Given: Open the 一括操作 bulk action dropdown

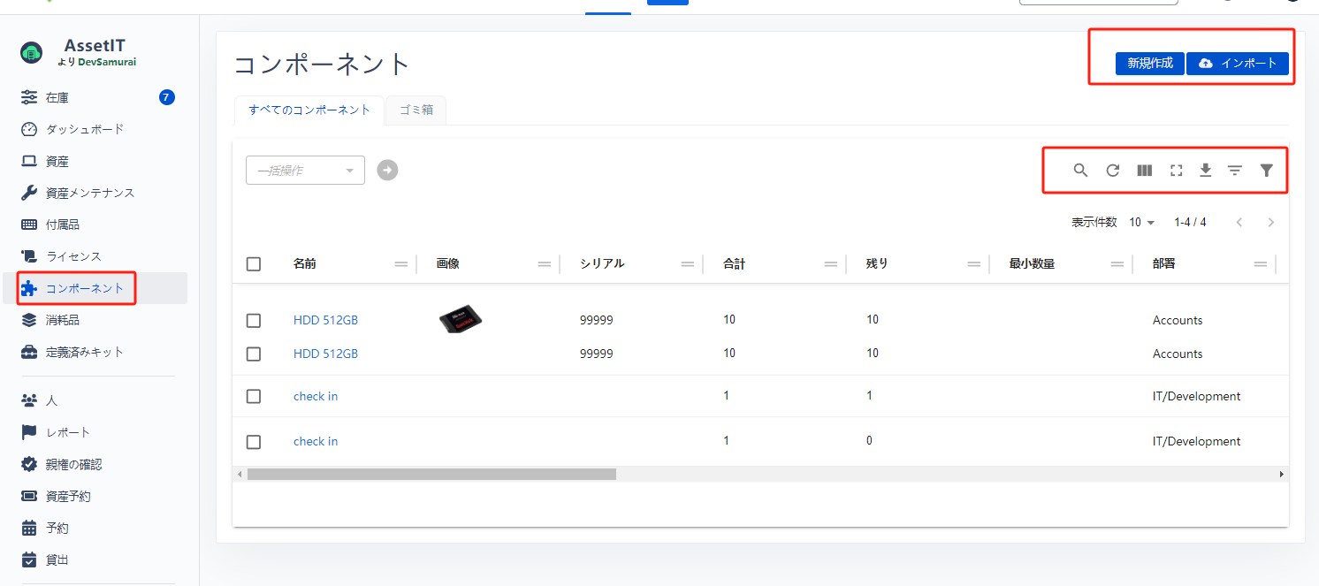Looking at the screenshot, I should [305, 171].
